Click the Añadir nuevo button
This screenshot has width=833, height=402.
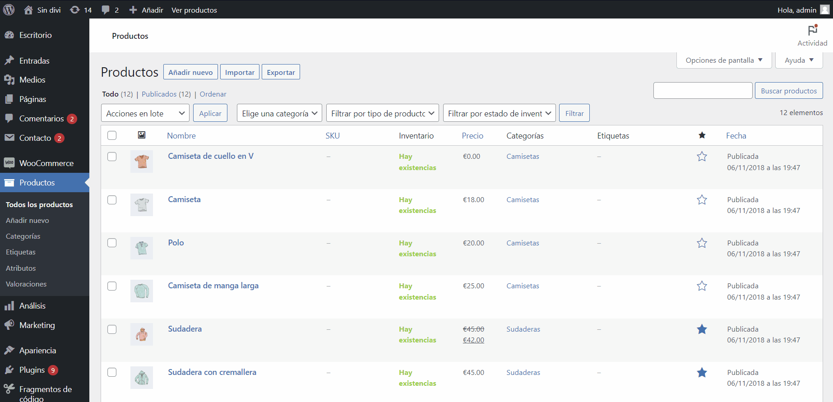tap(190, 72)
